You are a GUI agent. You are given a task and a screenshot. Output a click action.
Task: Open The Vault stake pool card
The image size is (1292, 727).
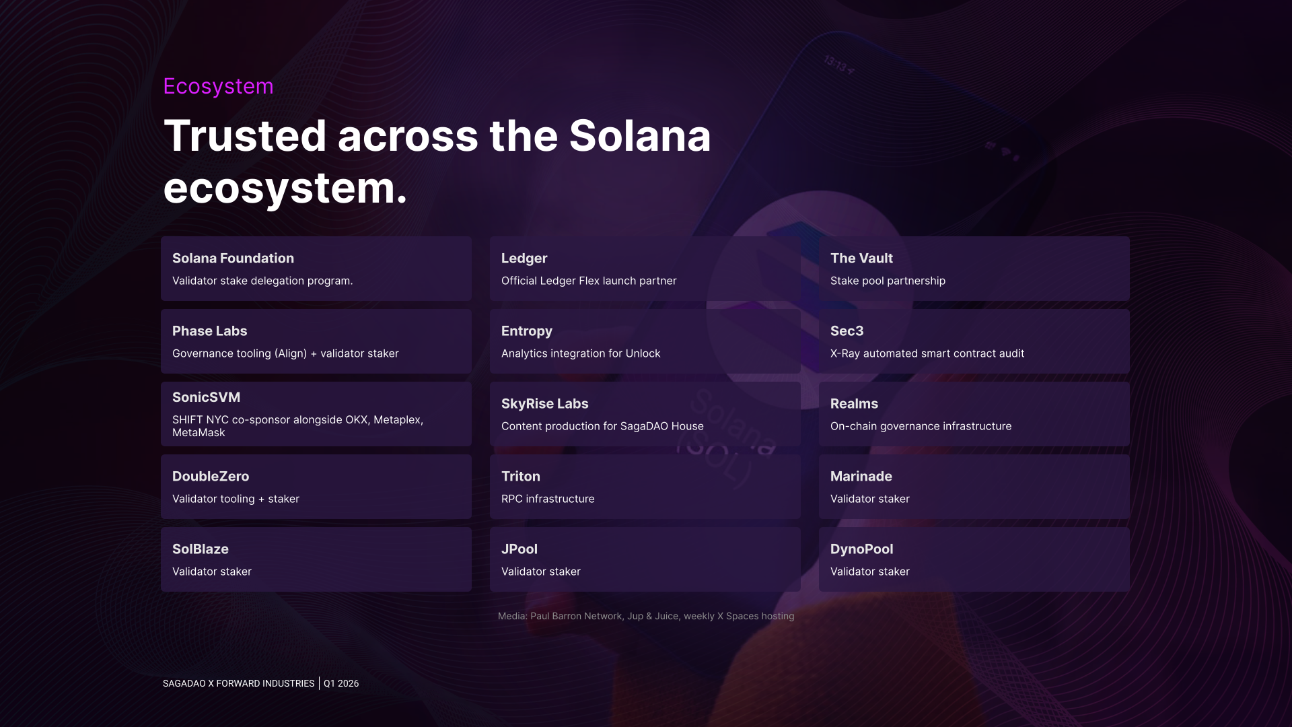pyautogui.click(x=974, y=269)
